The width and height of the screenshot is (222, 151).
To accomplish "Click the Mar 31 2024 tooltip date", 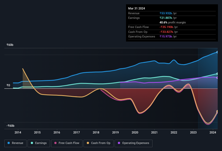I will tap(137, 8).
